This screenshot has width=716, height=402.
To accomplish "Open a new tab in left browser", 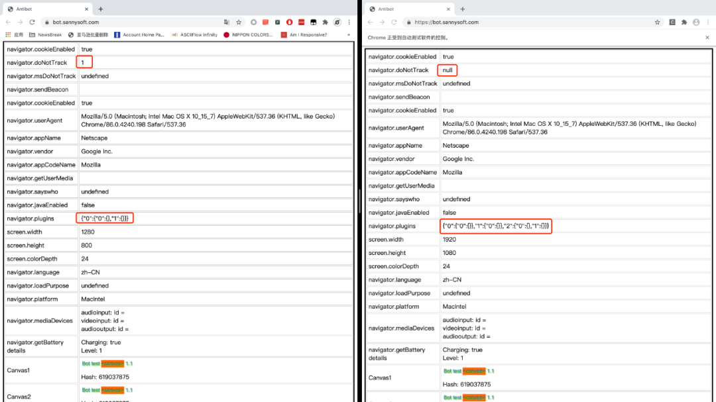I will [101, 9].
